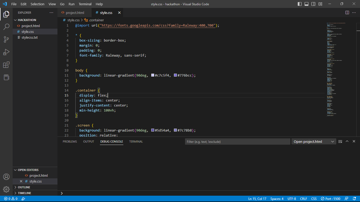The width and height of the screenshot is (360, 202).
Task: Open the Source Control view
Action: [6, 39]
